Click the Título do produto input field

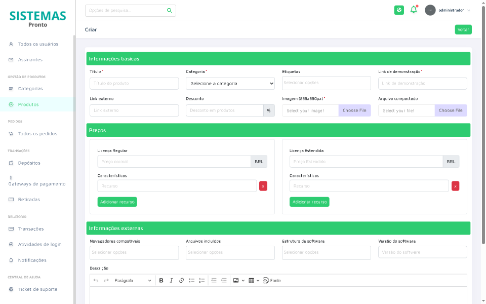(x=134, y=83)
